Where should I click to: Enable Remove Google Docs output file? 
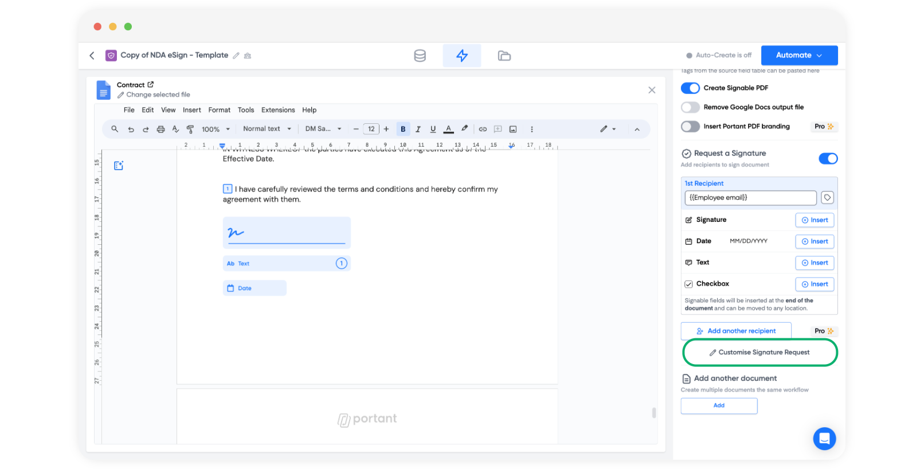pos(690,107)
